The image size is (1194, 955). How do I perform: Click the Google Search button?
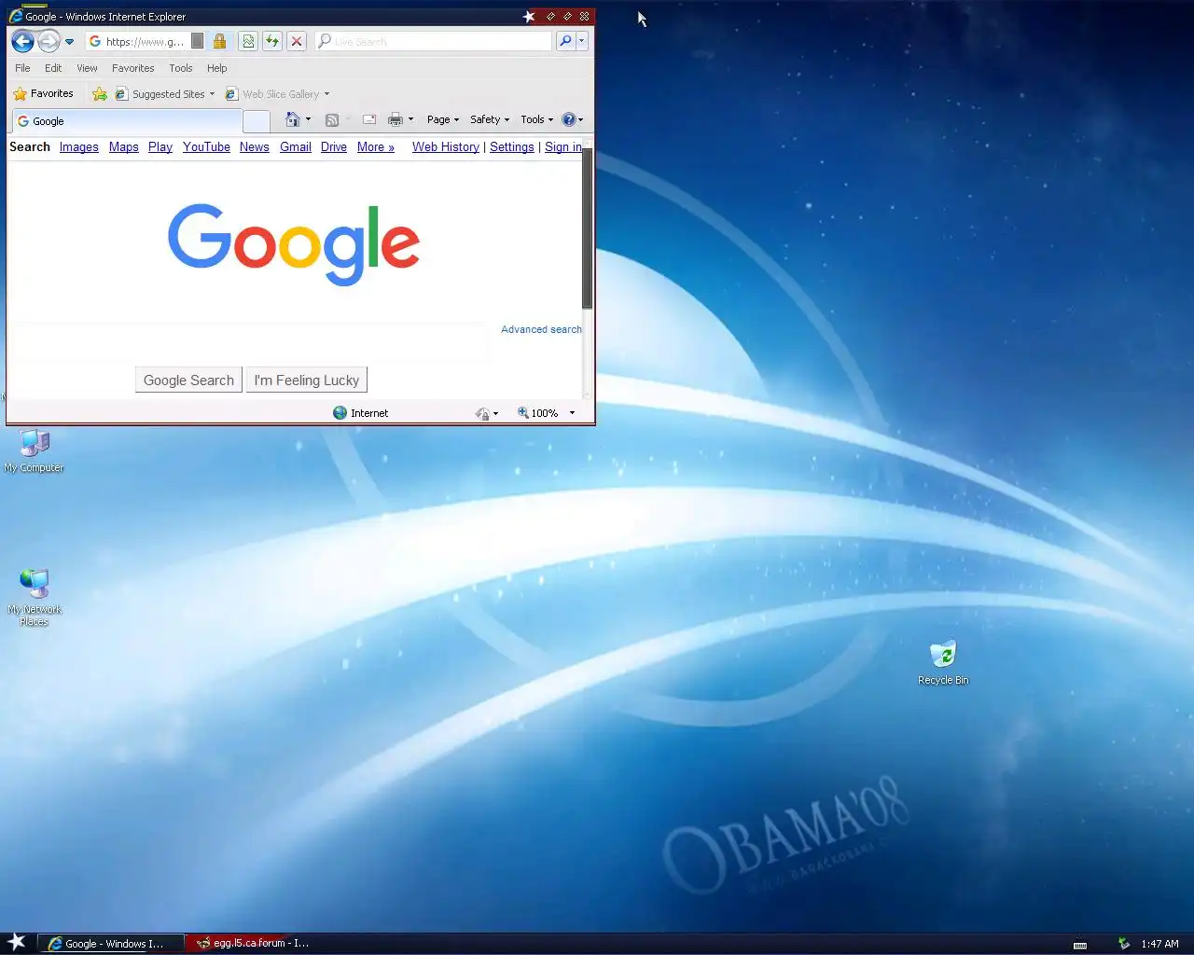pyautogui.click(x=188, y=381)
